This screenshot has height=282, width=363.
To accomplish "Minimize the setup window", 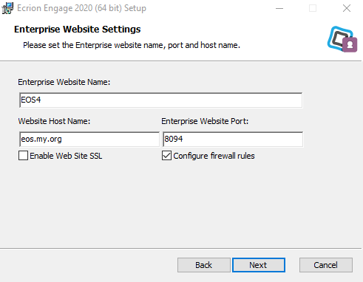I will 279,8.
